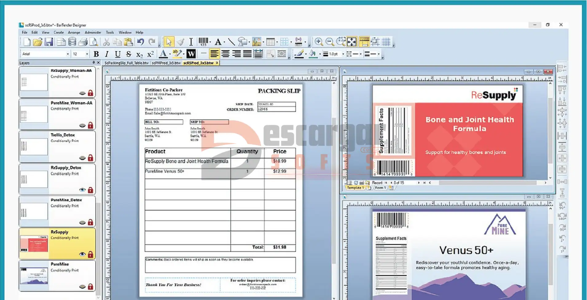Image resolution: width=587 pixels, height=300 pixels.
Task: Open the line thickness 1.0pt dropdown
Action: (x=343, y=54)
